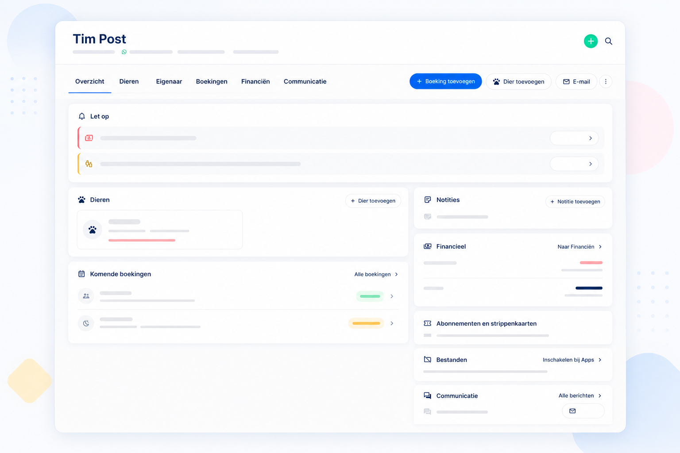Viewport: 680px width, 453px height.
Task: Click the yellow warning alert icon
Action: (x=89, y=164)
